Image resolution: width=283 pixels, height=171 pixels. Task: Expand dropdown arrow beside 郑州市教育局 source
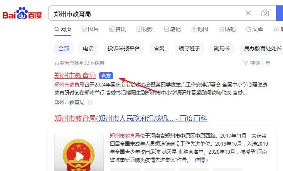click(x=90, y=103)
